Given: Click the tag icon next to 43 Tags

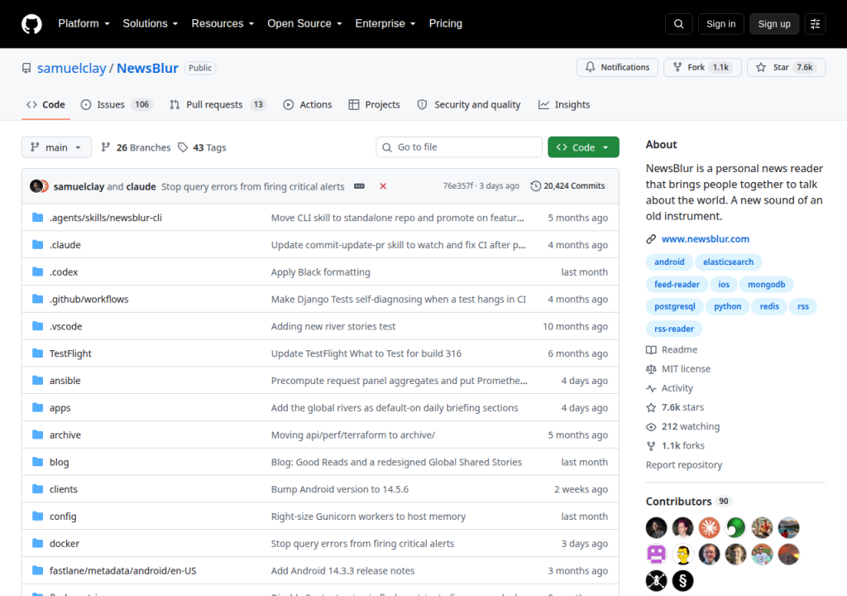Looking at the screenshot, I should pos(183,147).
